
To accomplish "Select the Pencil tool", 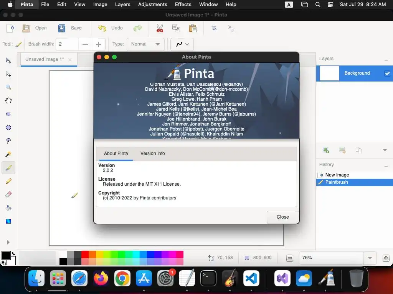I will (8, 181).
